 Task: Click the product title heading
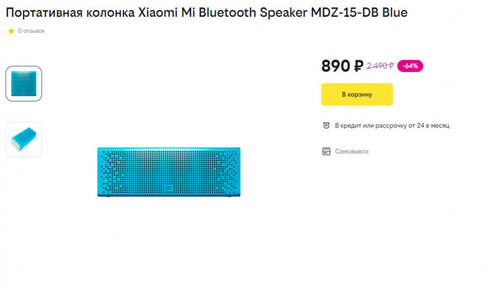click(206, 12)
